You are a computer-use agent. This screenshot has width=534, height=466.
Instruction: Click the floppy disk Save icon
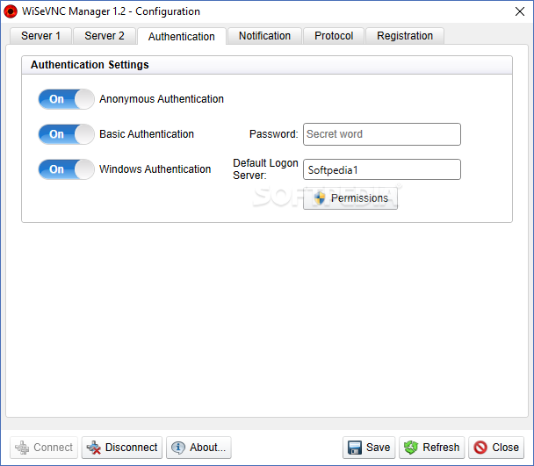click(x=355, y=448)
